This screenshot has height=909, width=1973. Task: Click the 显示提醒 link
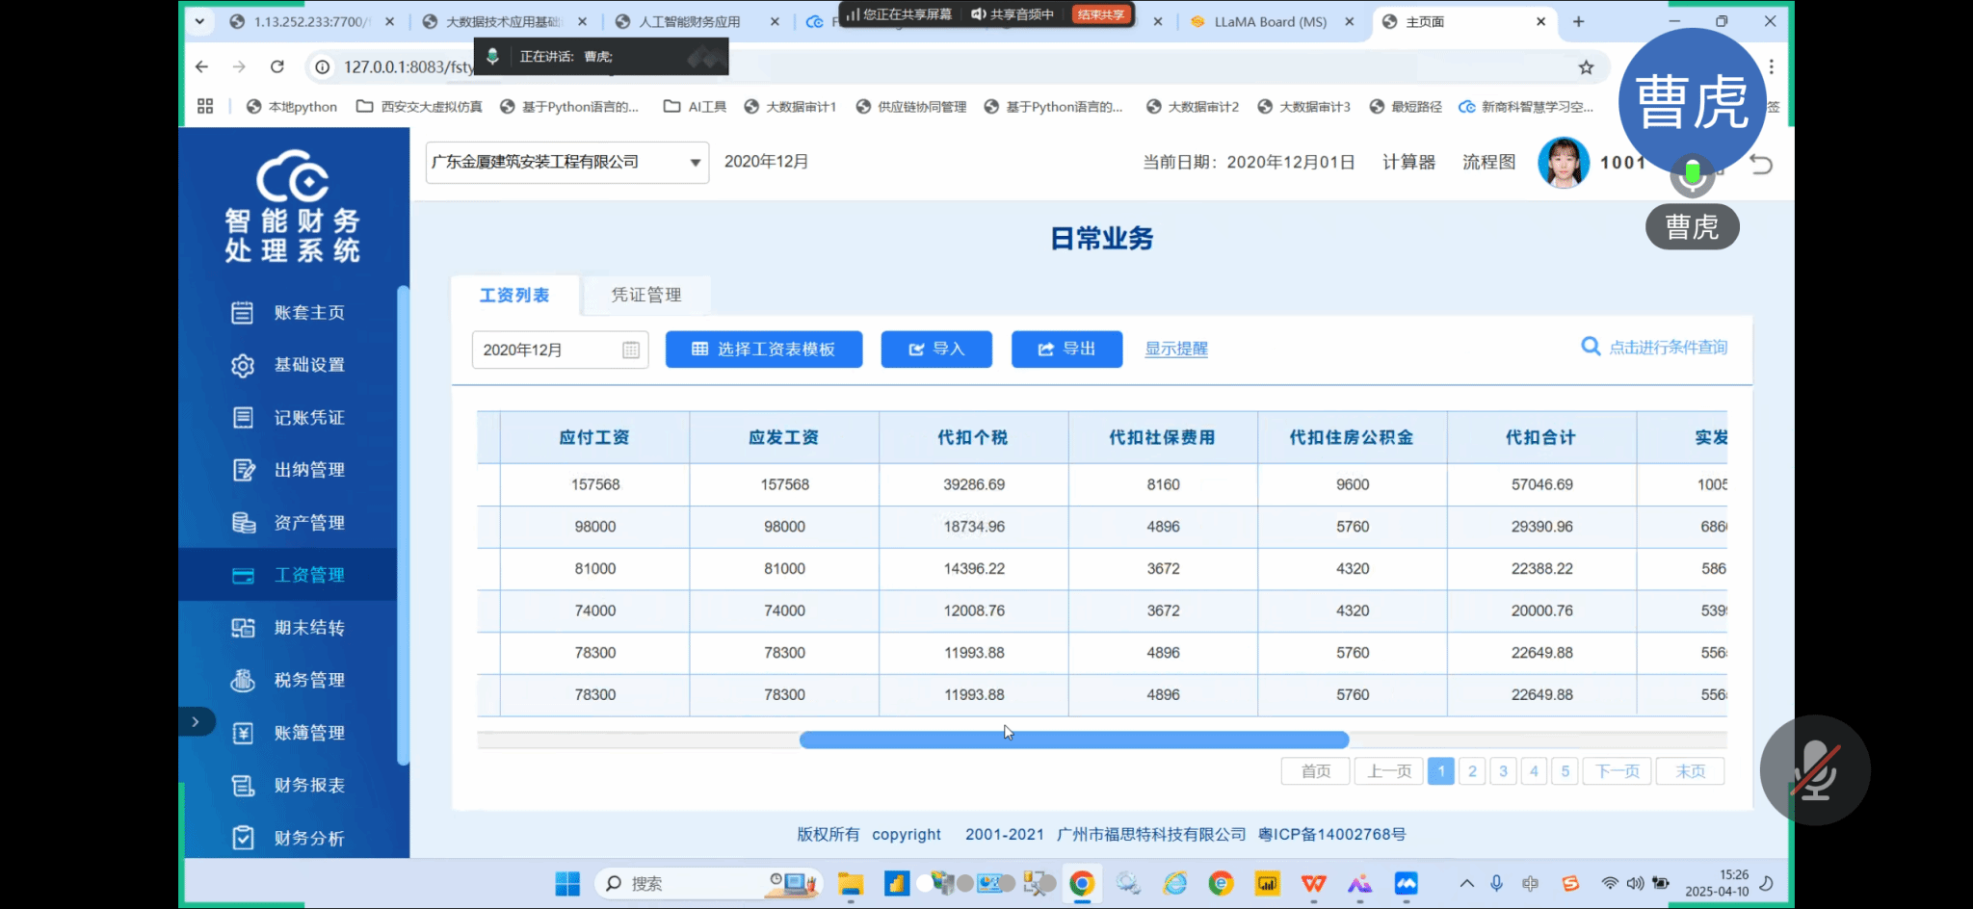click(x=1175, y=350)
